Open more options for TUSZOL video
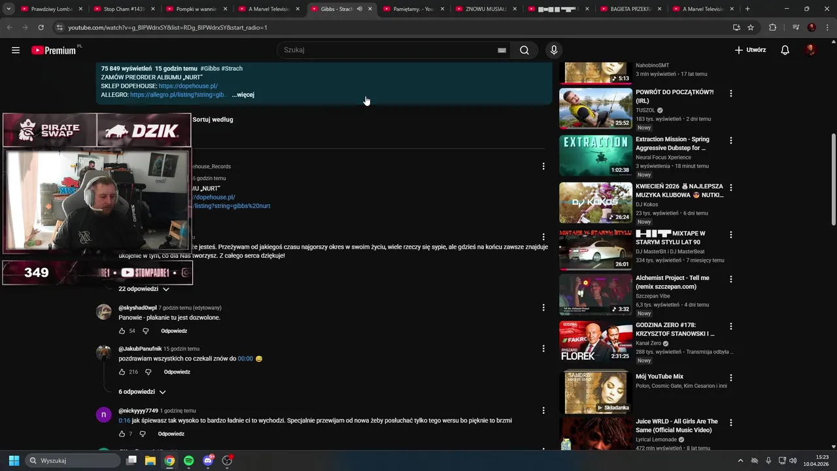Screen dimensions: 837x471 (731, 94)
